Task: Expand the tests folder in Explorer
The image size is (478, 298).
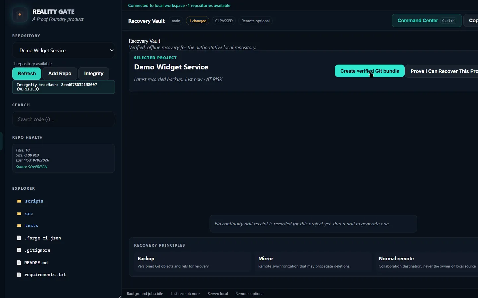Action: [x=32, y=226]
